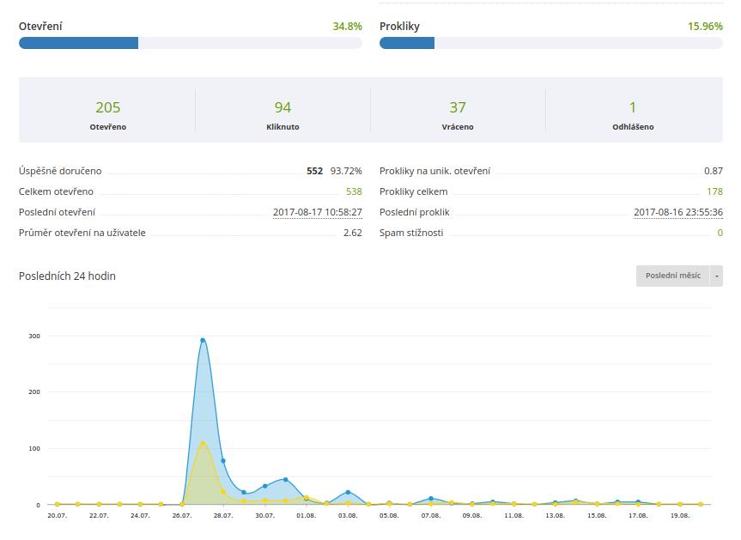Click the Otevření progress bar
The height and width of the screenshot is (540, 741).
190,43
